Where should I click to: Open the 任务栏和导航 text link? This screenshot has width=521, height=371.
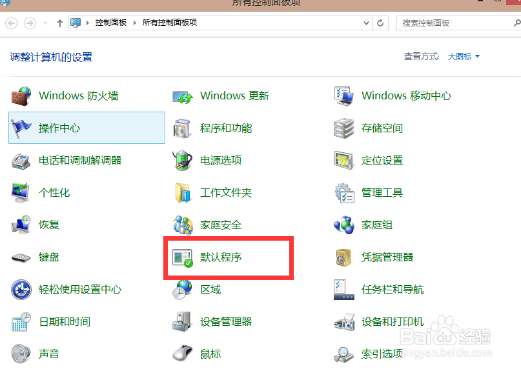tap(393, 289)
